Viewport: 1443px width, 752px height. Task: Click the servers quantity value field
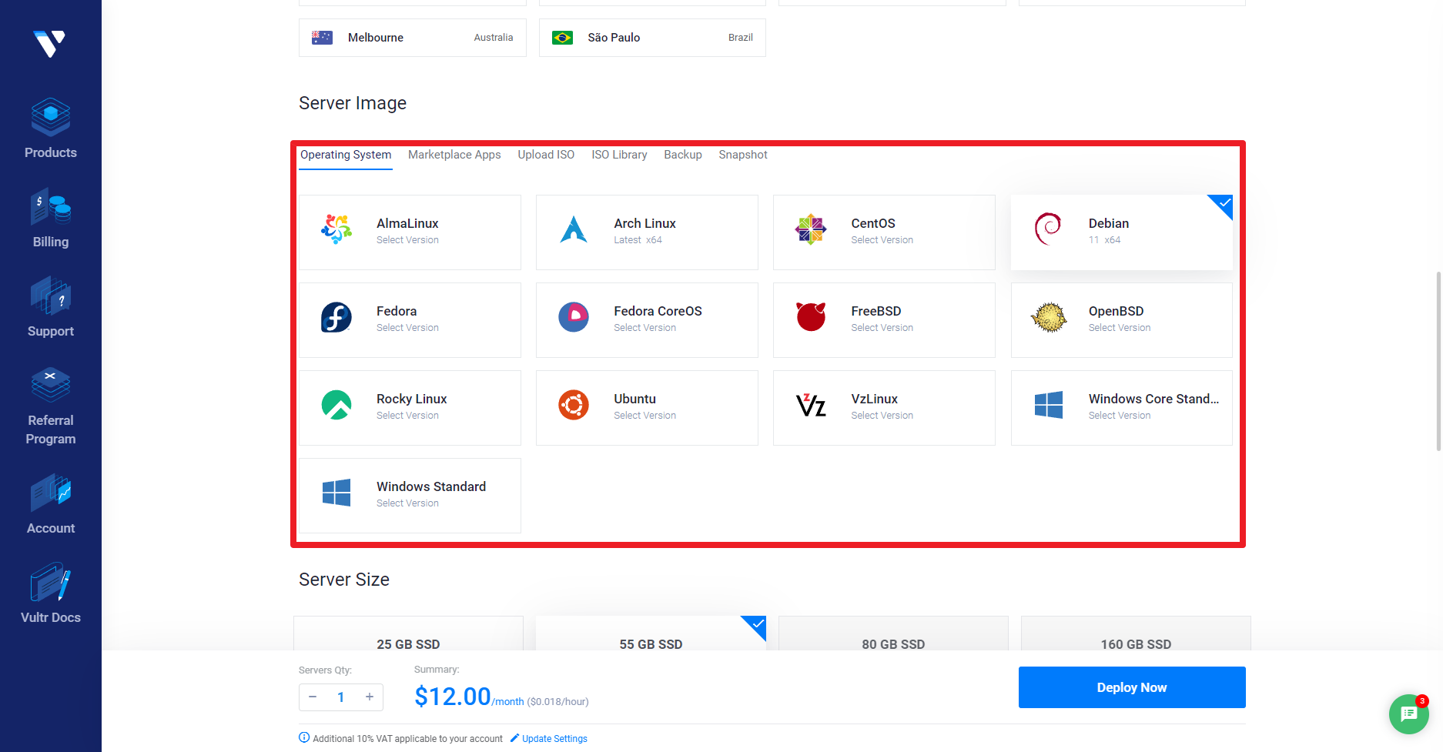(x=341, y=697)
